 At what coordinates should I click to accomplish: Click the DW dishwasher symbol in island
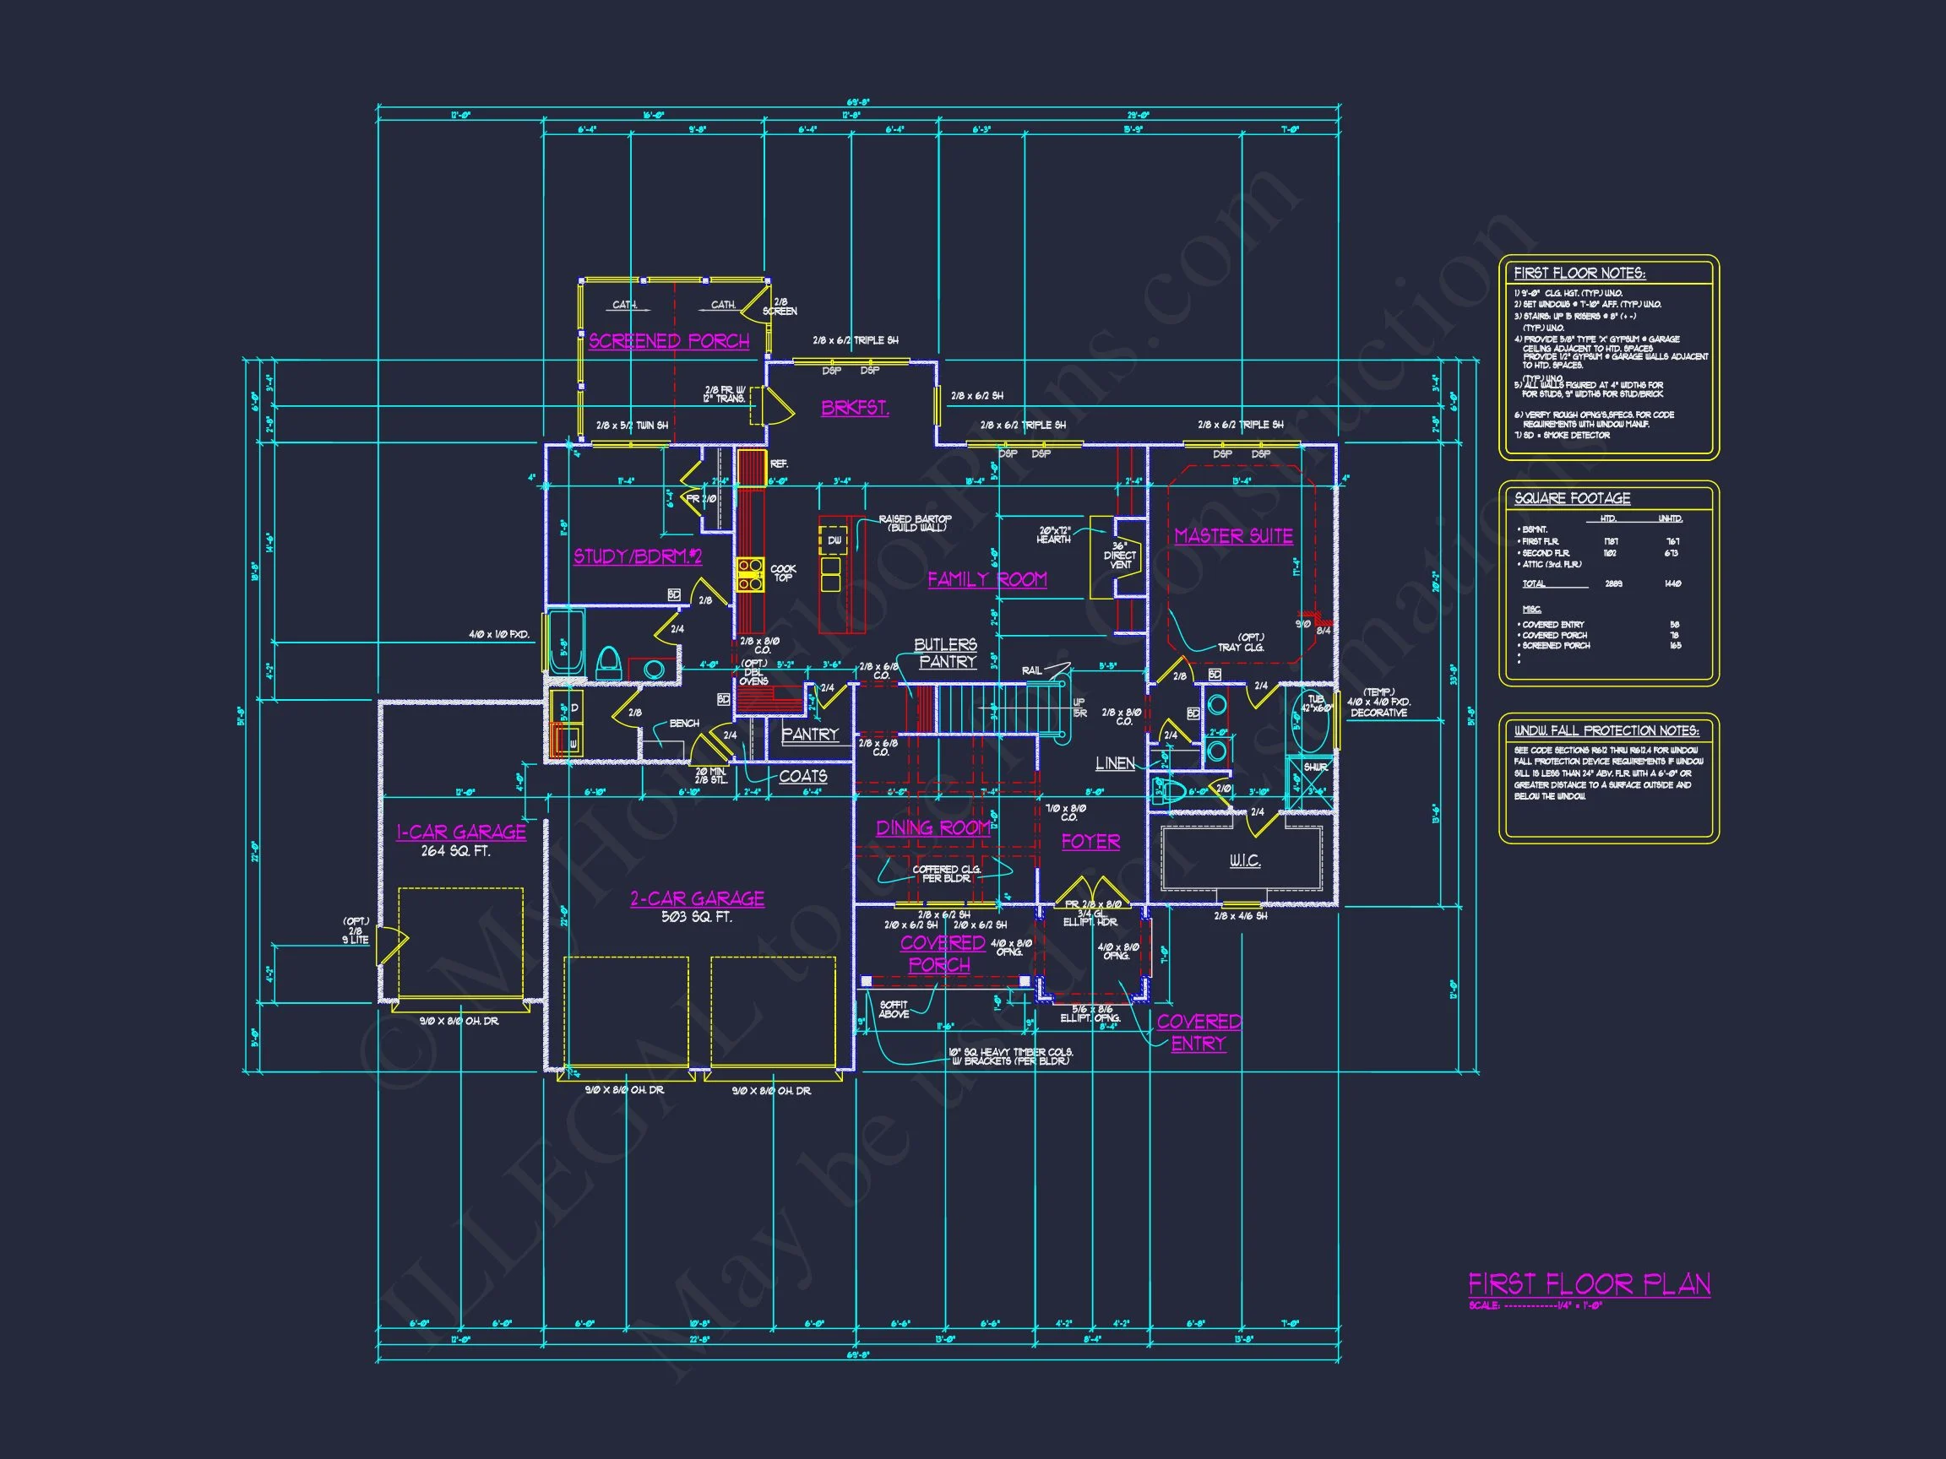click(834, 540)
